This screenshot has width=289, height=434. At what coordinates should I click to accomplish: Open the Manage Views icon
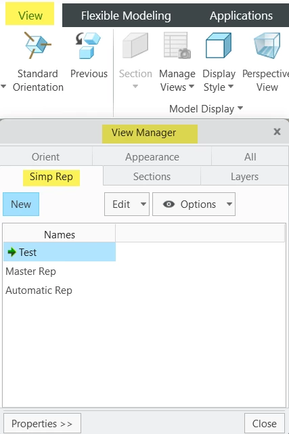coord(177,45)
